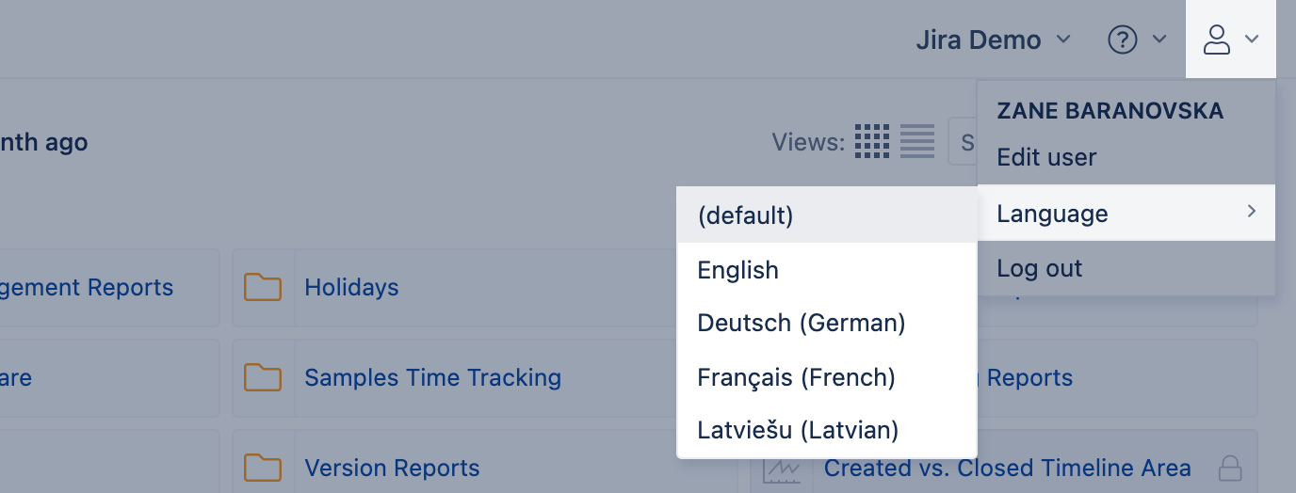The image size is (1296, 493).
Task: Click the user profile icon
Action: 1217,40
